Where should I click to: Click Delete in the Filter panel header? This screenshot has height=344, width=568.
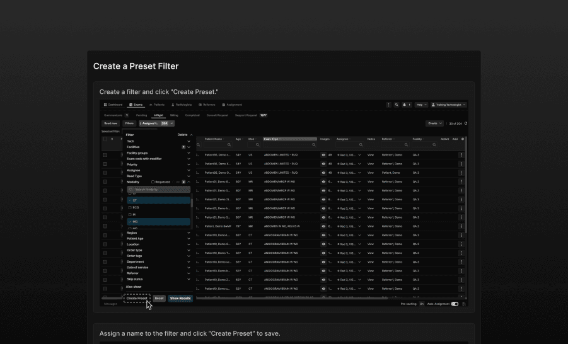pyautogui.click(x=182, y=135)
